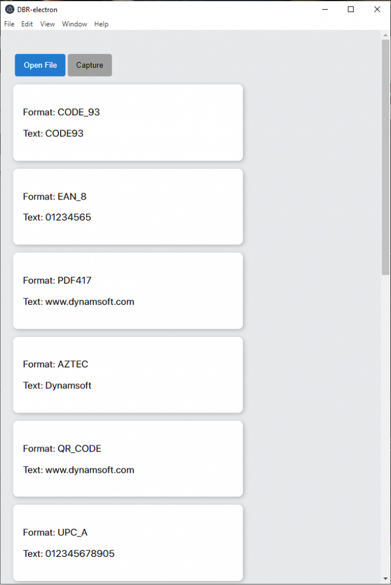Open the Help menu
This screenshot has width=391, height=585.
click(101, 24)
